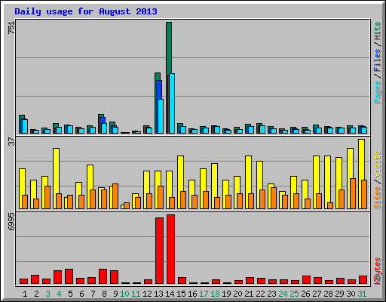Select the red KBytes bar for day 13
This screenshot has height=302, width=386.
[159, 251]
